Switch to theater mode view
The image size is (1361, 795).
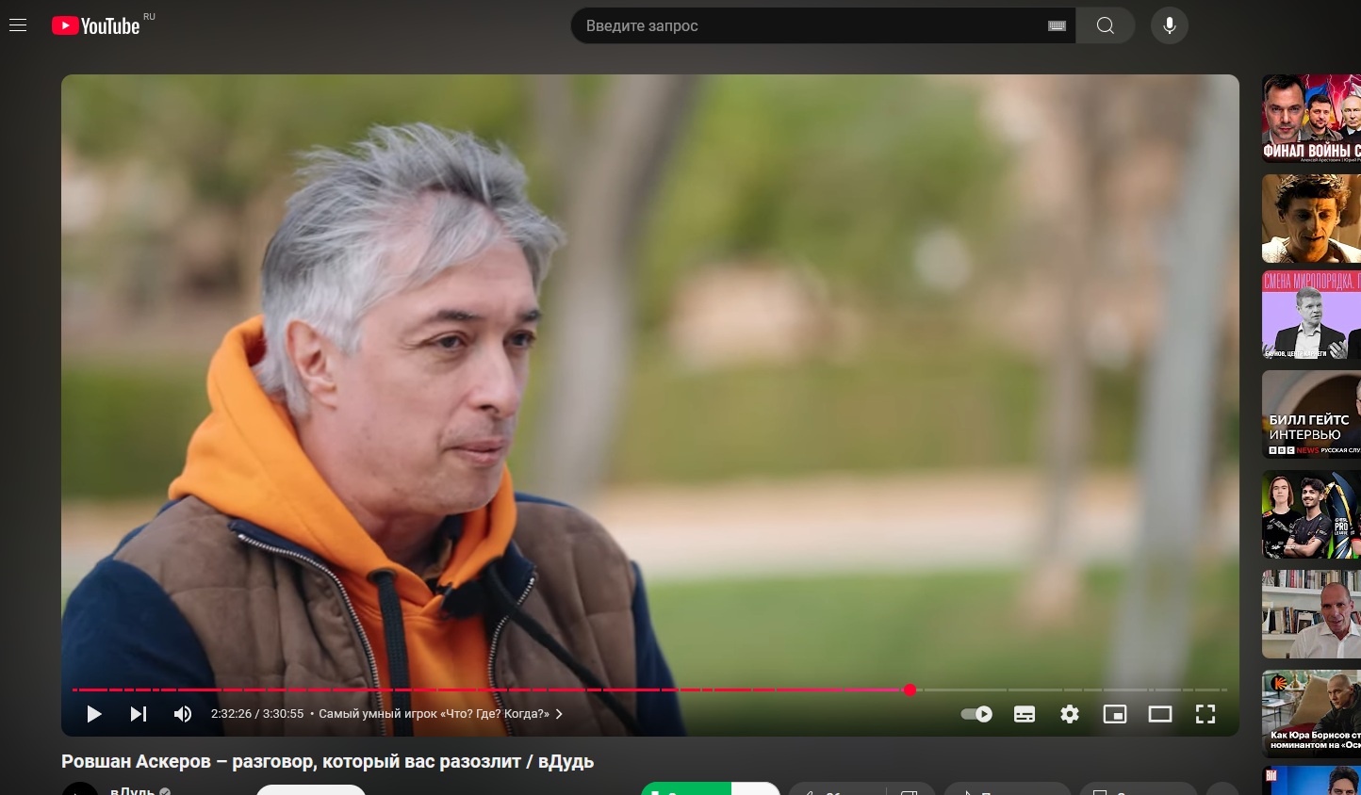(x=1160, y=714)
